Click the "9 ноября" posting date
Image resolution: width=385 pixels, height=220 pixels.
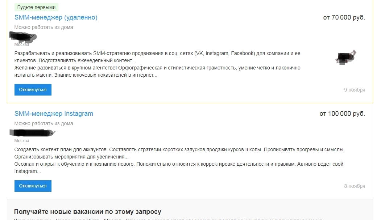point(355,90)
